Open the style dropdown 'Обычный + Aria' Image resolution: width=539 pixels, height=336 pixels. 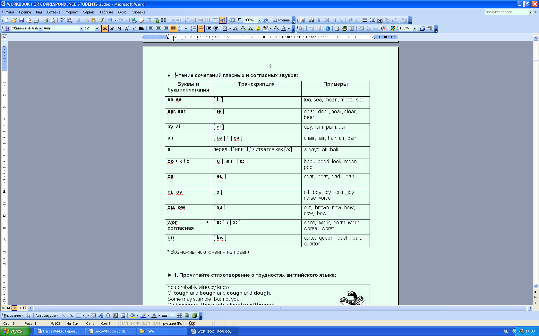[40, 28]
